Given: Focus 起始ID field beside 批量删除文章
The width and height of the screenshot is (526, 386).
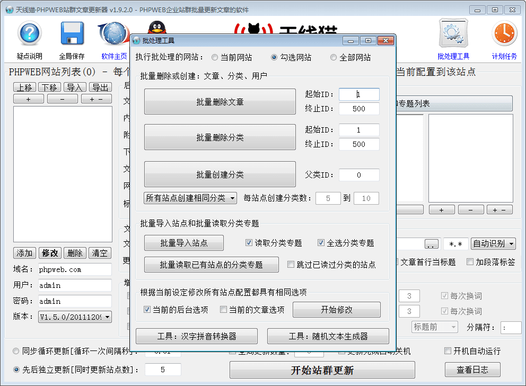Looking at the screenshot, I should click(x=359, y=94).
